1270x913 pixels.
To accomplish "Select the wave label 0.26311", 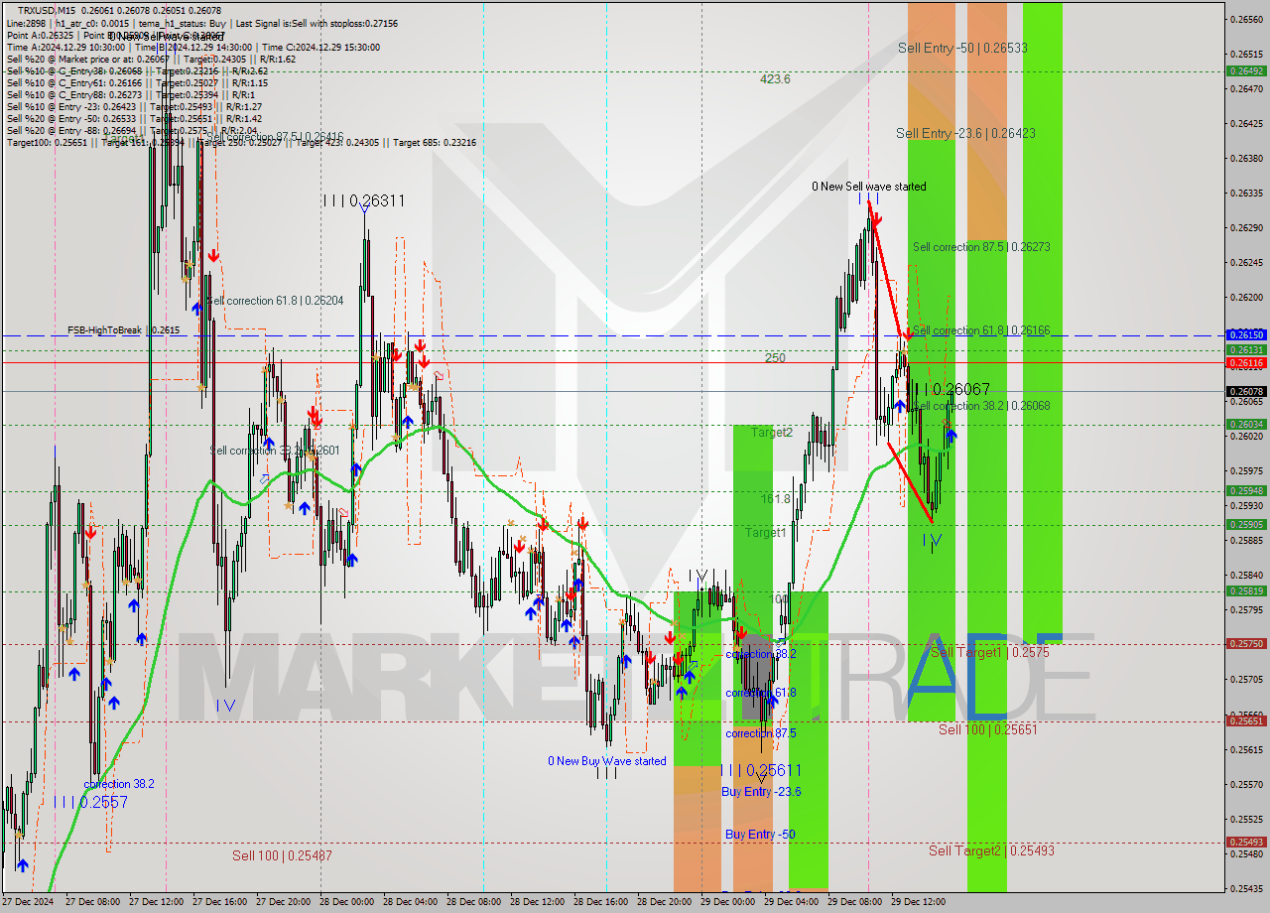I will [376, 200].
